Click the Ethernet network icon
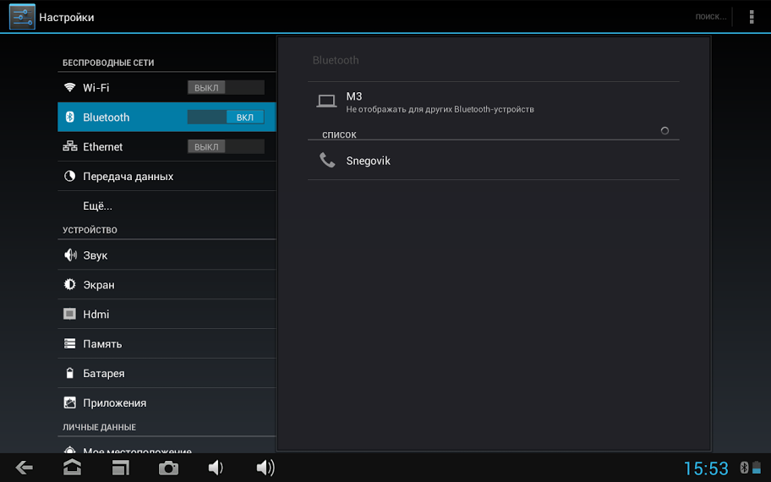This screenshot has width=771, height=482. (x=70, y=146)
